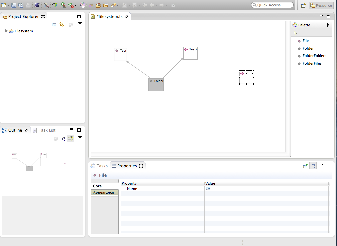Click the Property column header

163,183
